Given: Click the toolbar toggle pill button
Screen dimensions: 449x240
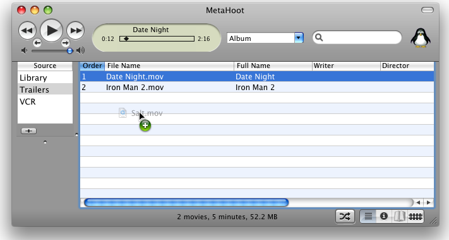Looking at the screenshot, I should (428, 10).
